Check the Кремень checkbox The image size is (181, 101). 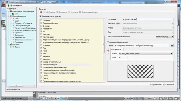pos(41,45)
